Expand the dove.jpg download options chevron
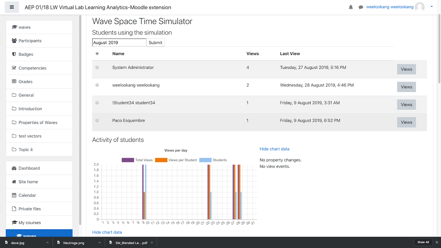Viewport: 441px width, 248px height. (47, 243)
